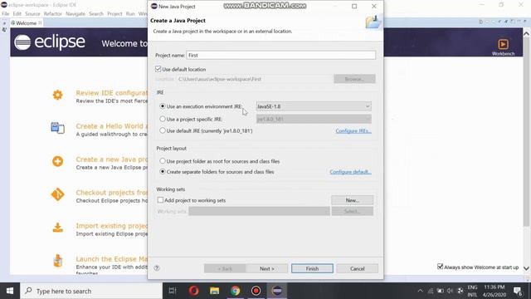Open the File menu in Eclipse

6,14
